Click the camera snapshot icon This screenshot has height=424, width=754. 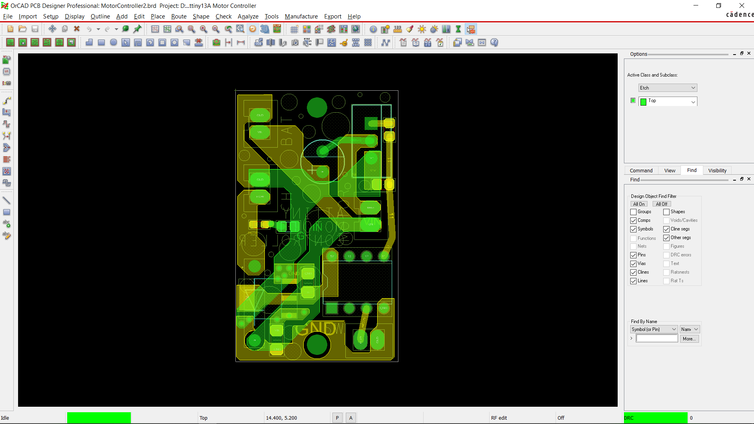(x=295, y=42)
